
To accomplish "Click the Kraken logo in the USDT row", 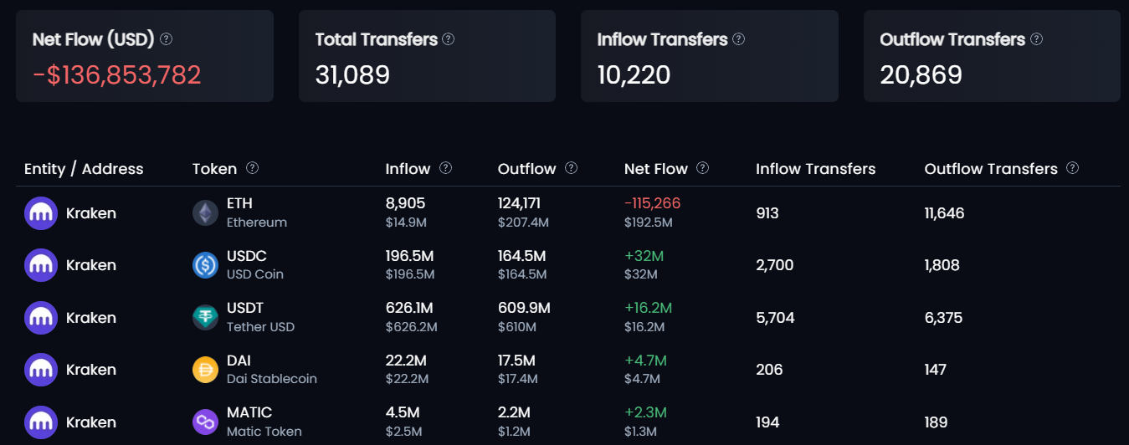I will 41,318.
